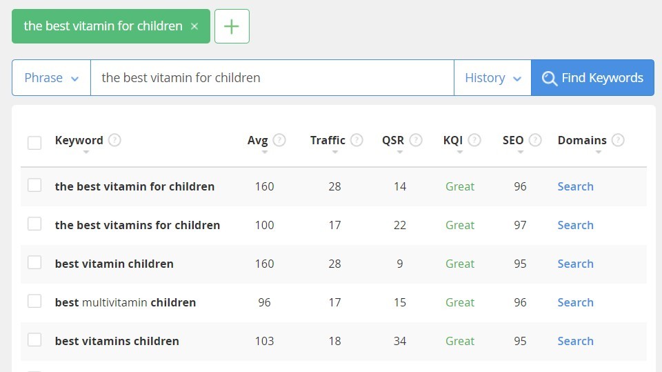662x372 pixels.
Task: Toggle the select-all checkbox in table header
Action: point(34,143)
